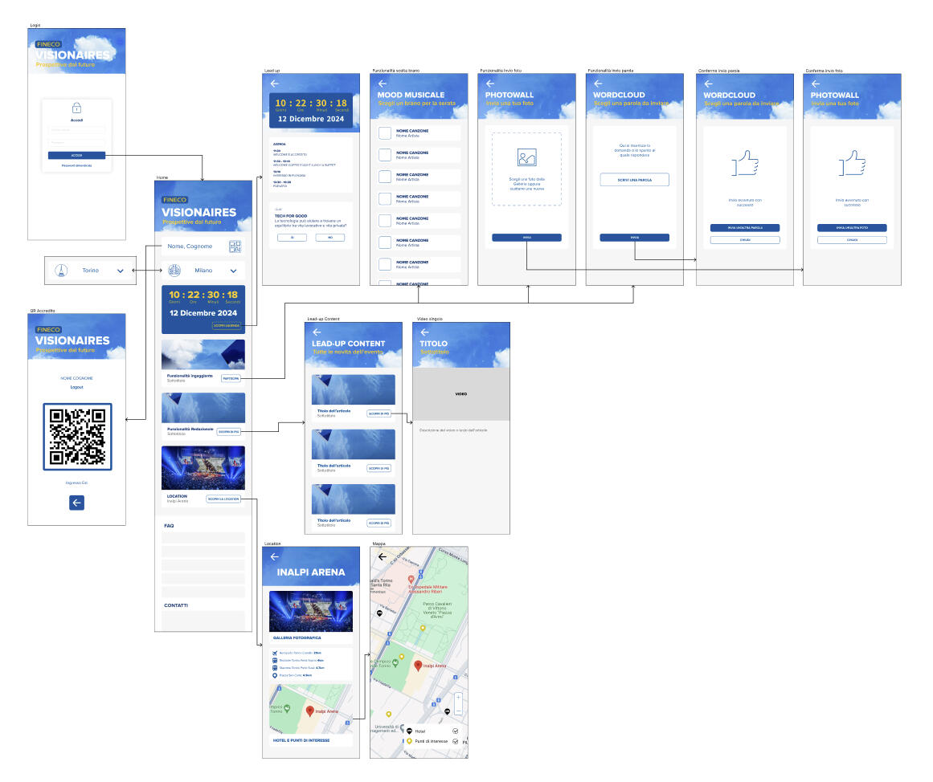The width and height of the screenshot is (933, 782).
Task: Click the NO answer in Tech for Good quiz
Action: [x=329, y=238]
